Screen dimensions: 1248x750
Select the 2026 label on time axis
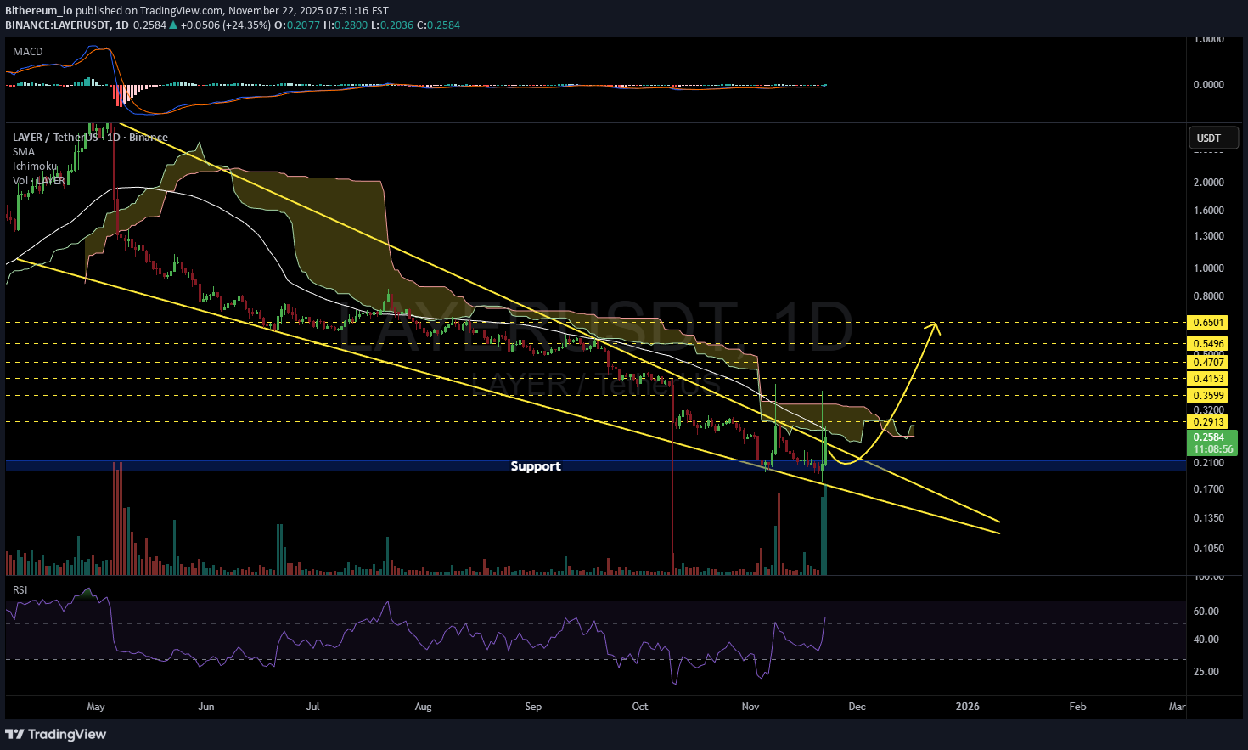967,707
